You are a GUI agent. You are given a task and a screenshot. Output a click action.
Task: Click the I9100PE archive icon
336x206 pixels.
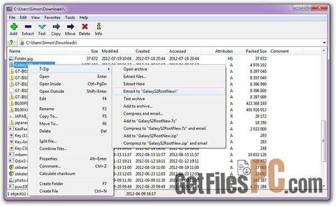[x=11, y=103]
